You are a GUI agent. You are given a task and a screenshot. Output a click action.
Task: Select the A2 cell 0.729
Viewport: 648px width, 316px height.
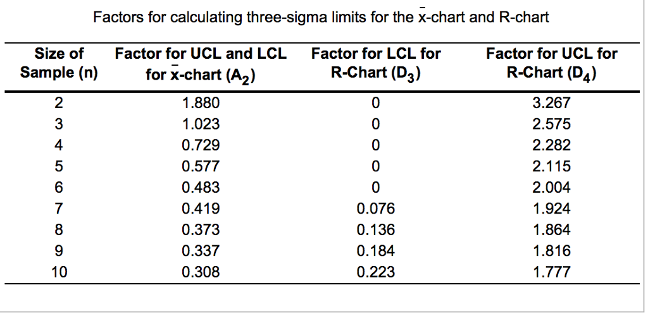click(x=201, y=145)
